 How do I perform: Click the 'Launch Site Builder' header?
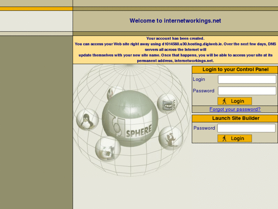click(236, 118)
